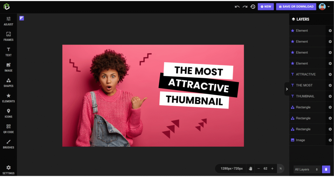
Task: Click the New button
Action: coord(266,7)
